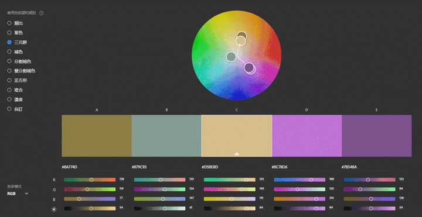
Task: Open the info icon beside the harmony rule heading
Action: (x=42, y=13)
